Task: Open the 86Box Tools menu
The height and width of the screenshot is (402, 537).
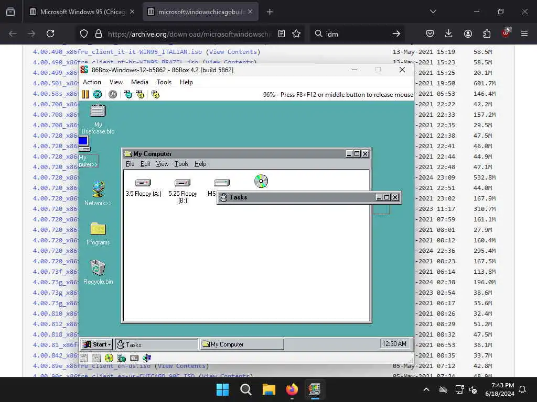Action: (x=164, y=82)
